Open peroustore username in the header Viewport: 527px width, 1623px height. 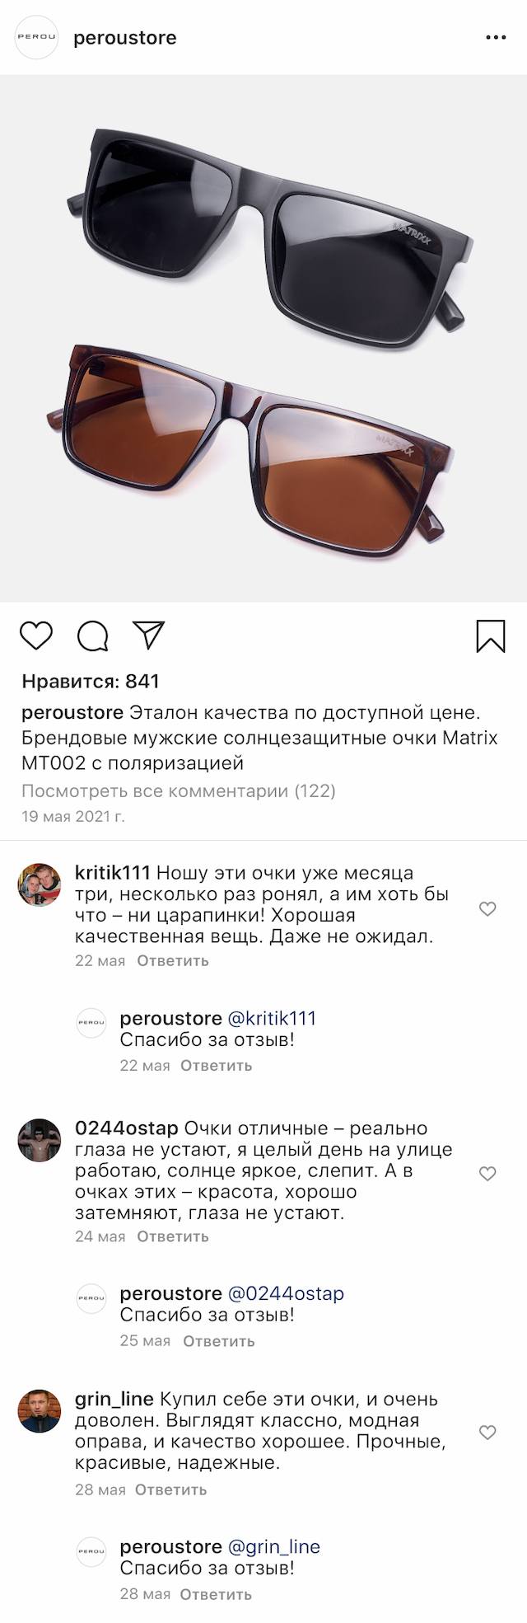coord(125,38)
